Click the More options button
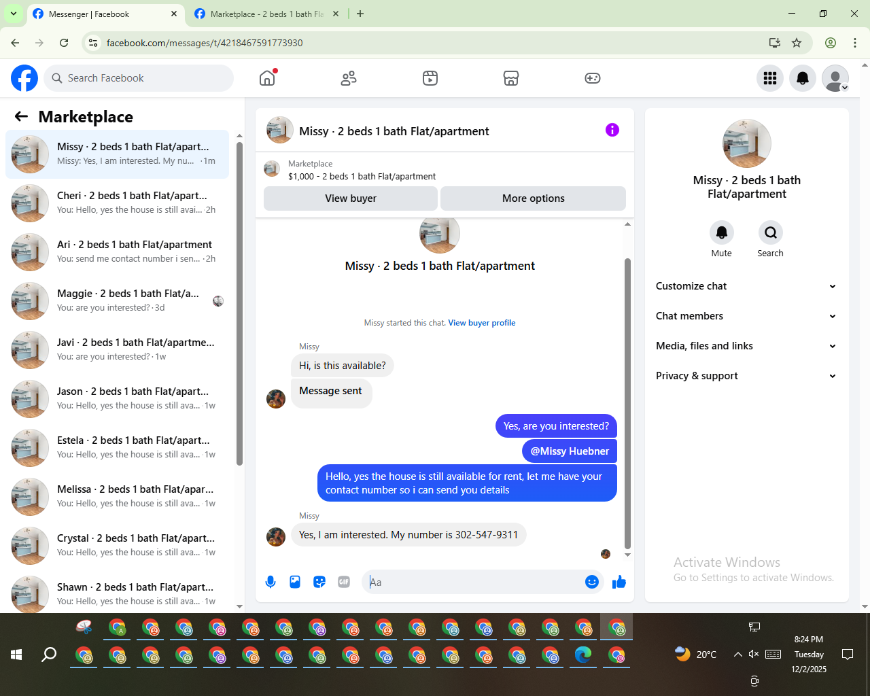 coord(534,198)
